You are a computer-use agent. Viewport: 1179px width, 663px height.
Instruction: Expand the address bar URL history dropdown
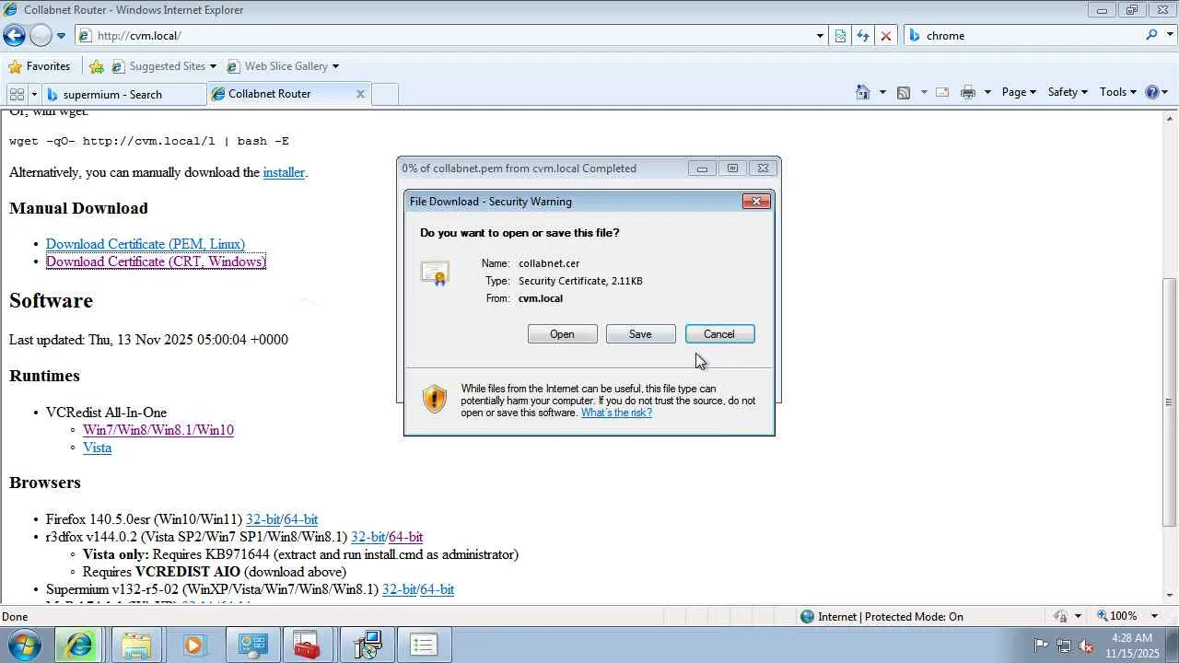tap(820, 36)
